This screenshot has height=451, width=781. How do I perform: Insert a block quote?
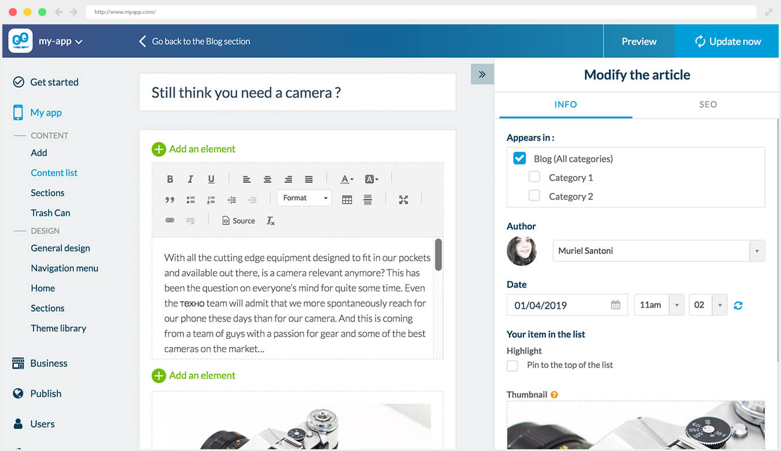[x=170, y=200]
